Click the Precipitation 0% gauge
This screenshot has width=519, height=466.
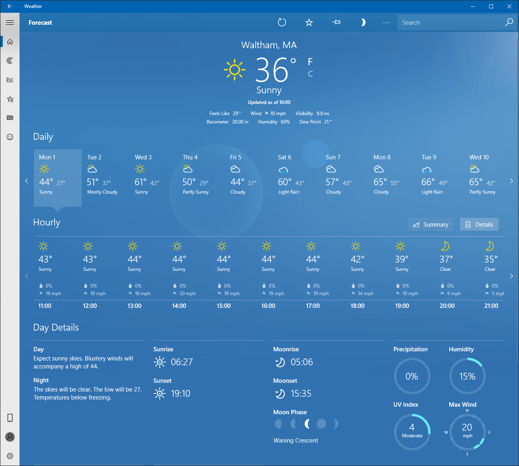[x=412, y=376]
